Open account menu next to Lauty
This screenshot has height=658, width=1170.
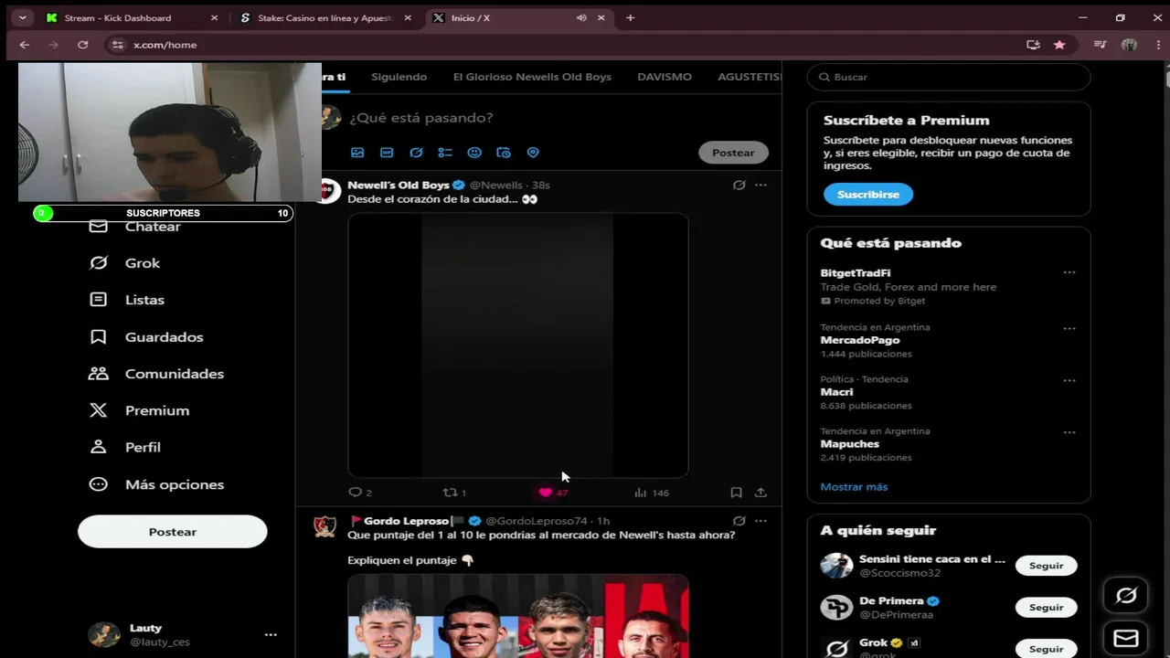pyautogui.click(x=271, y=634)
